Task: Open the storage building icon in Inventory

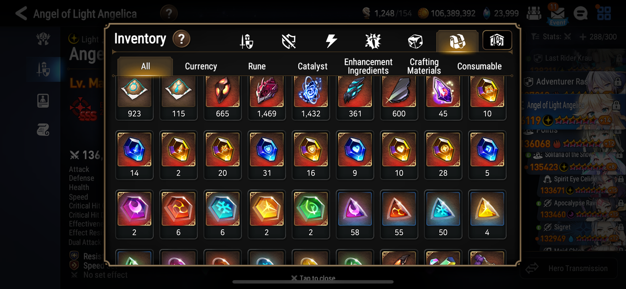Action: [497, 41]
